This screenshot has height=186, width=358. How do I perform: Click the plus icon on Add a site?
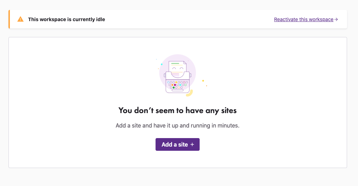click(x=192, y=144)
